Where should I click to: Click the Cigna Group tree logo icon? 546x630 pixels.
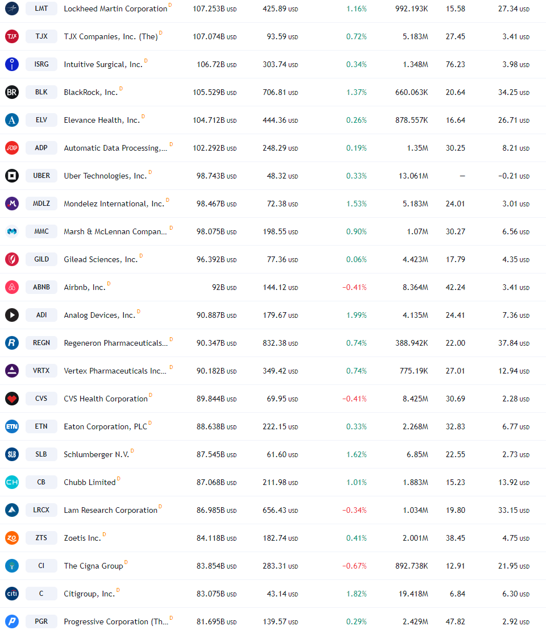pyautogui.click(x=12, y=566)
